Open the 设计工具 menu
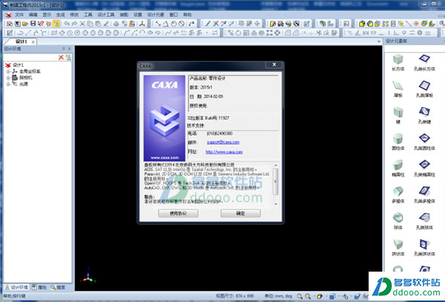This screenshot has width=445, height=302. [106, 15]
